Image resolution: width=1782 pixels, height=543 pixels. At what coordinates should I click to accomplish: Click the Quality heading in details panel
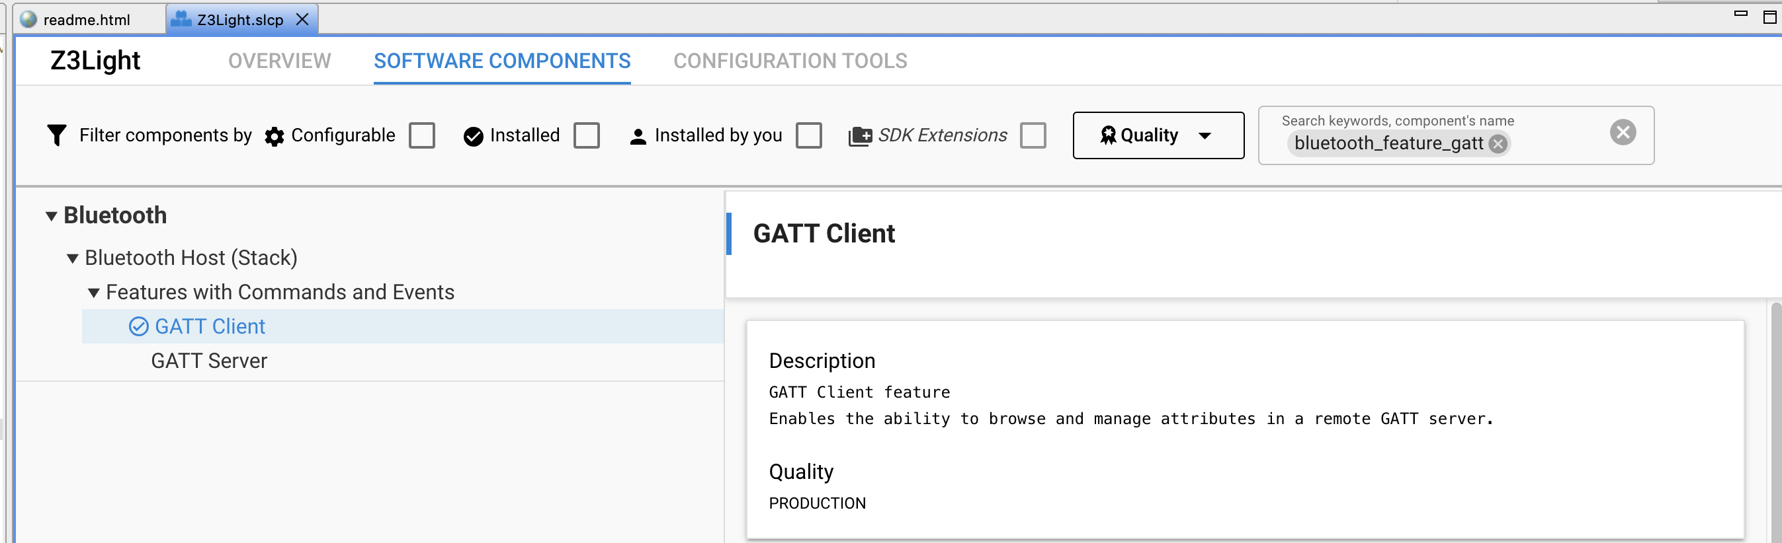[x=801, y=472]
